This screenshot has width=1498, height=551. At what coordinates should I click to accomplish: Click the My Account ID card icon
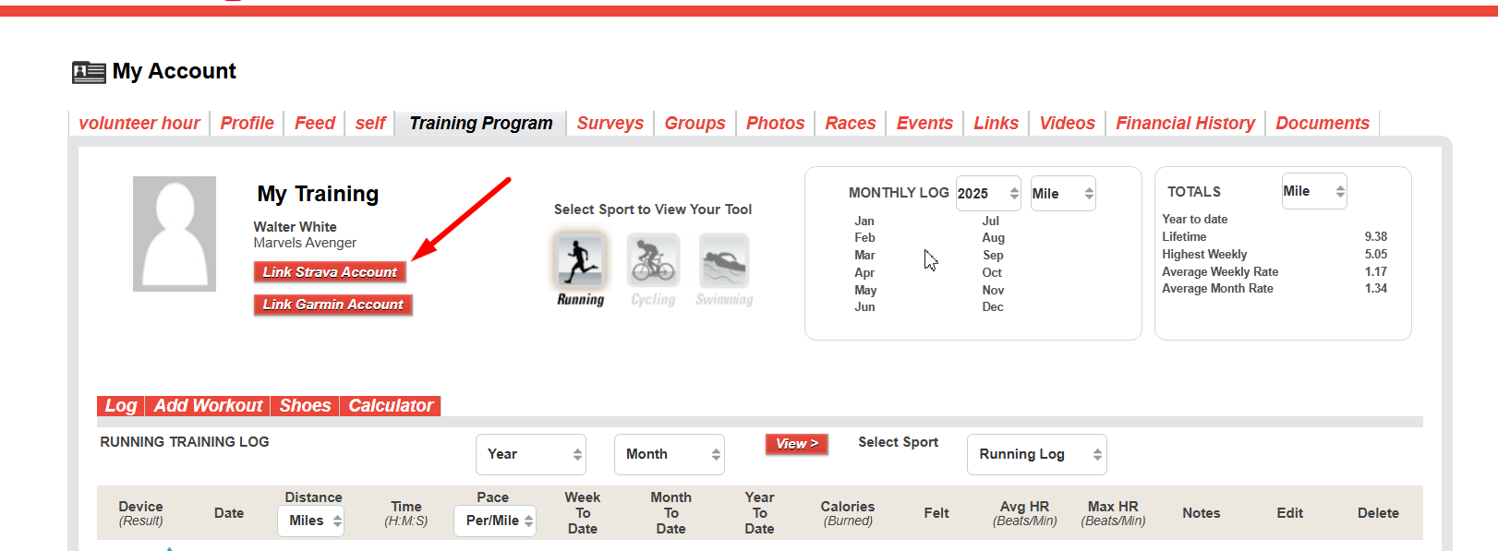click(89, 72)
